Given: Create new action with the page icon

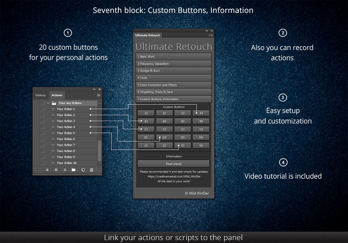Looking at the screenshot, I should coord(83,170).
